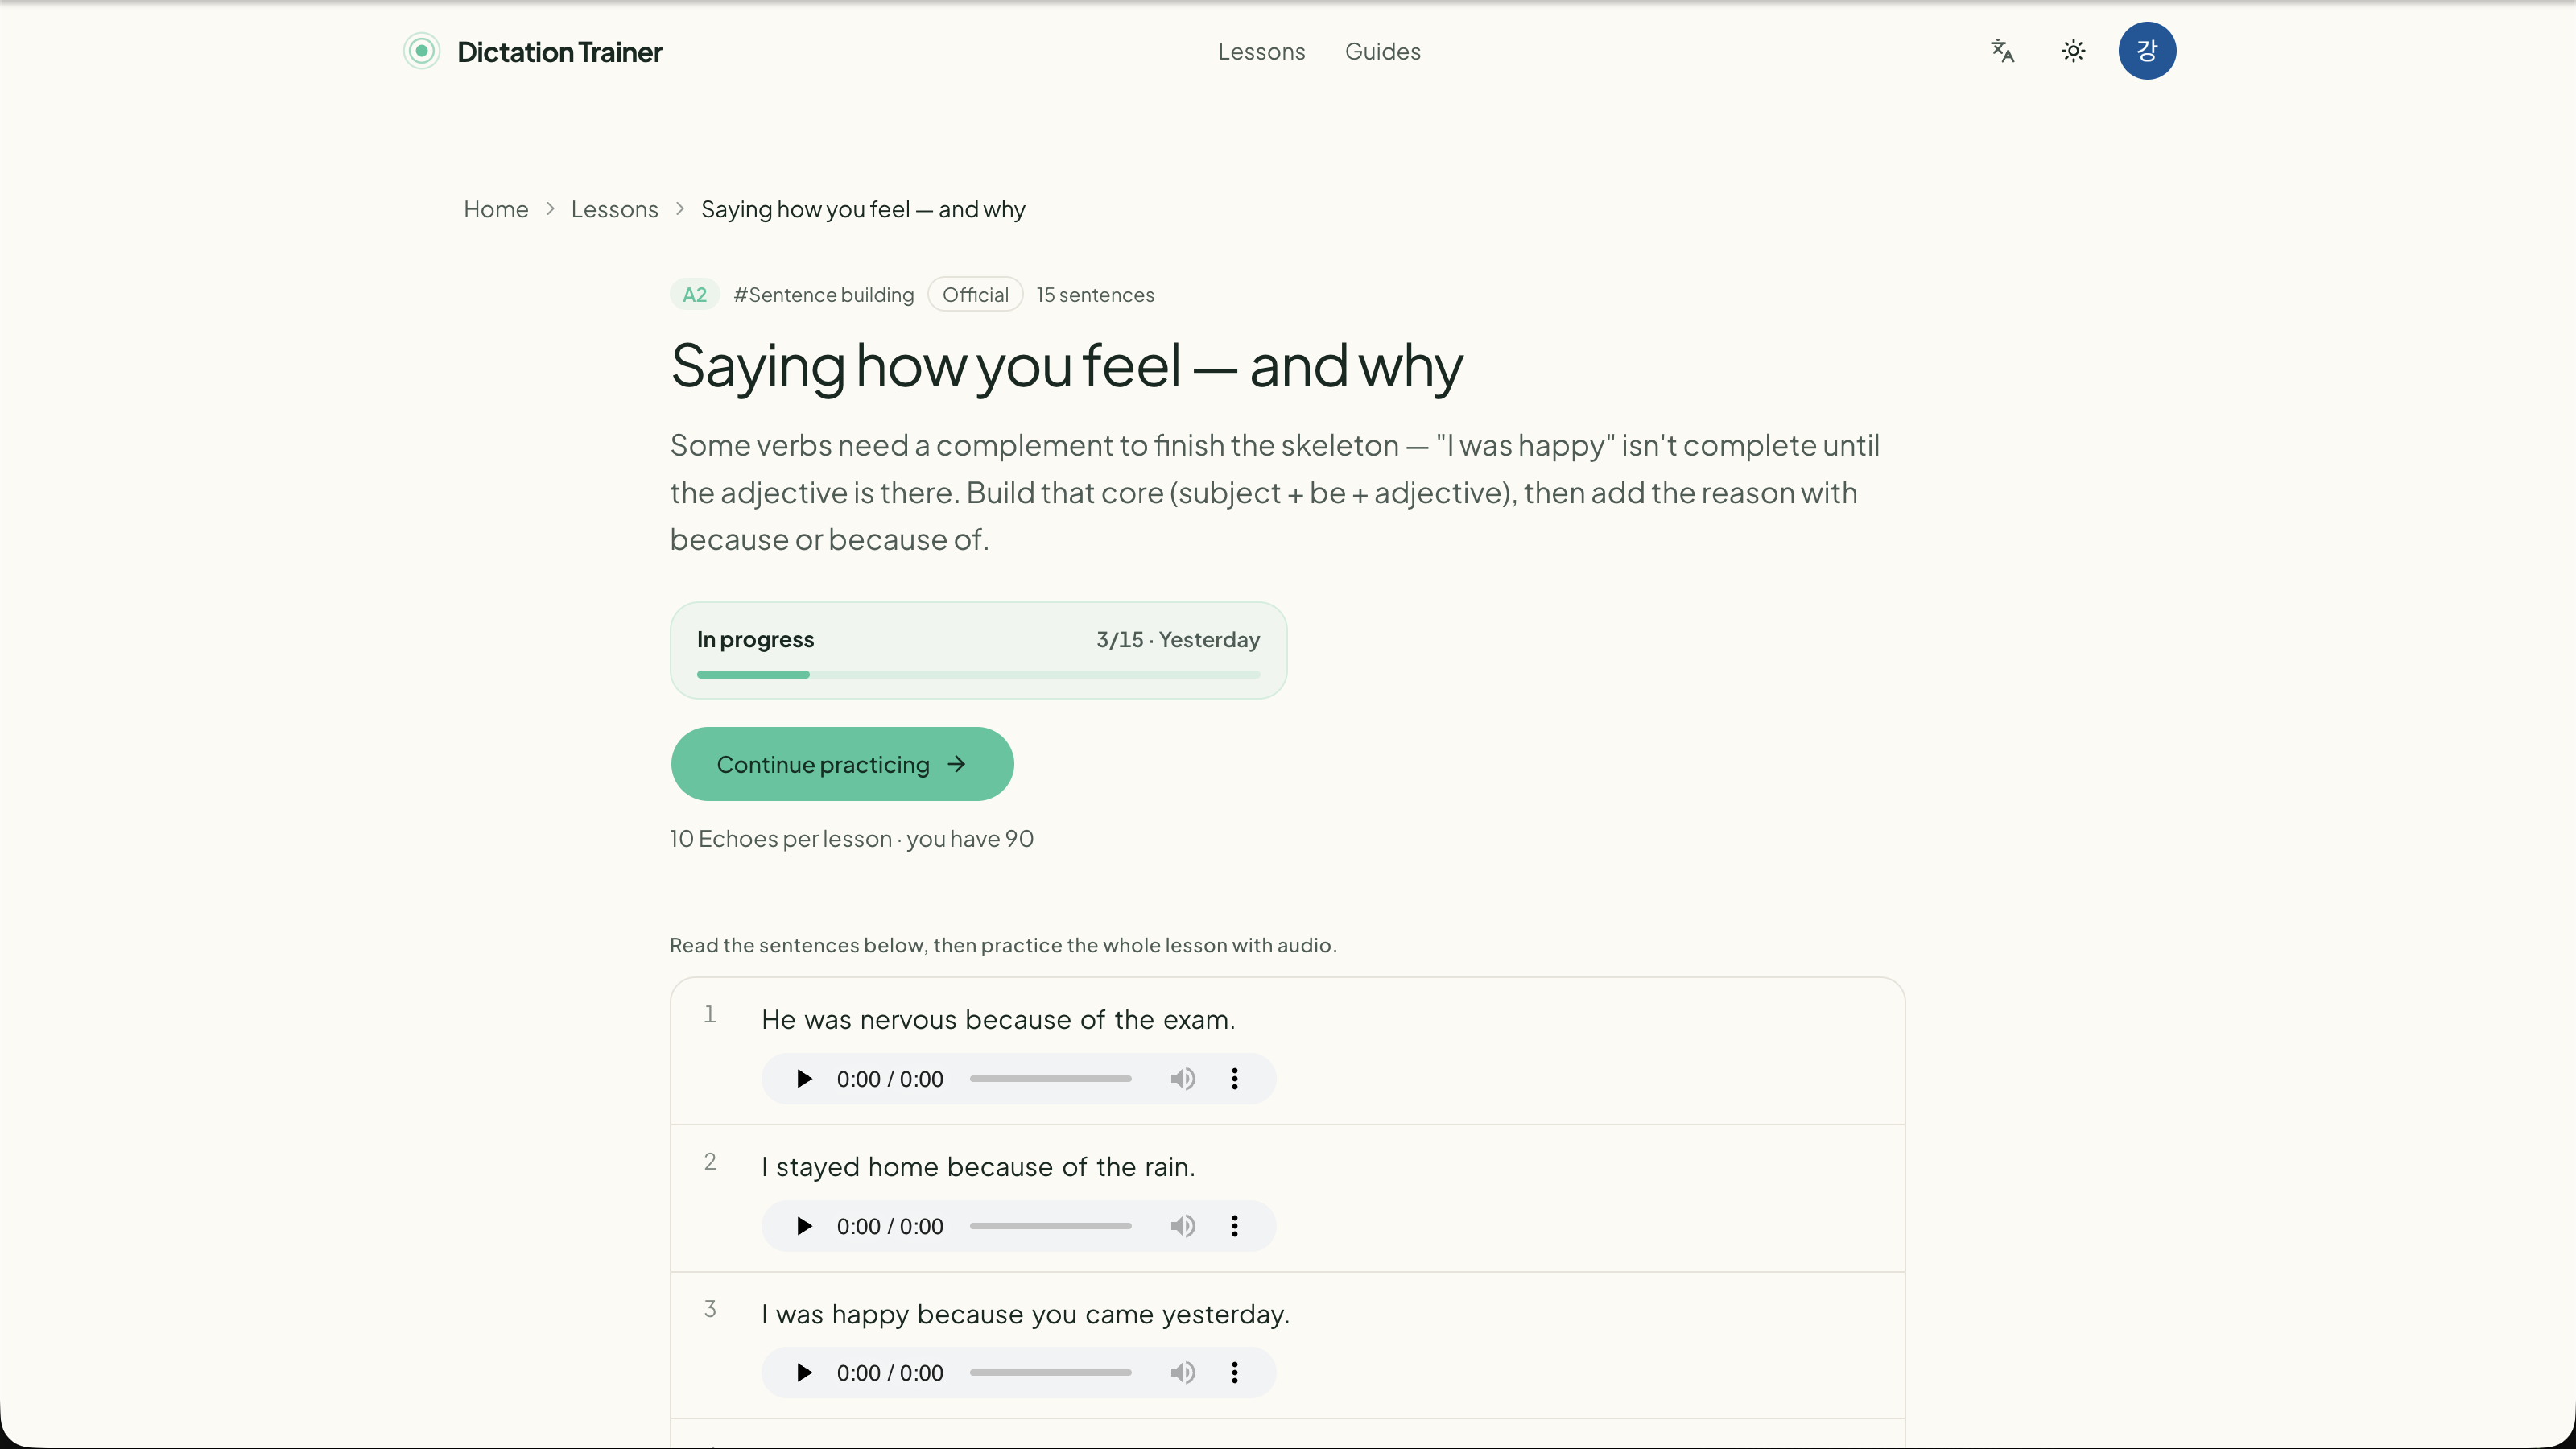Screen dimensions: 2576x1449
Task: Mute the sentence 3 audio player
Action: click(x=1182, y=1372)
